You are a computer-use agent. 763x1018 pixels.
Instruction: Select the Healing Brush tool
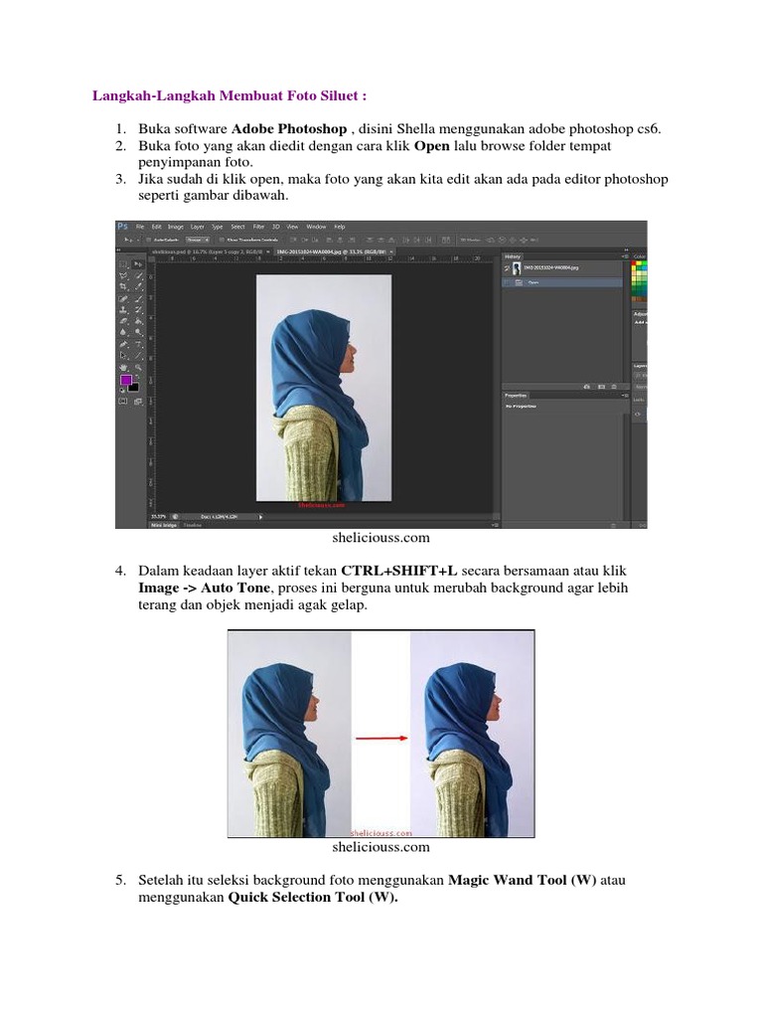coord(122,298)
